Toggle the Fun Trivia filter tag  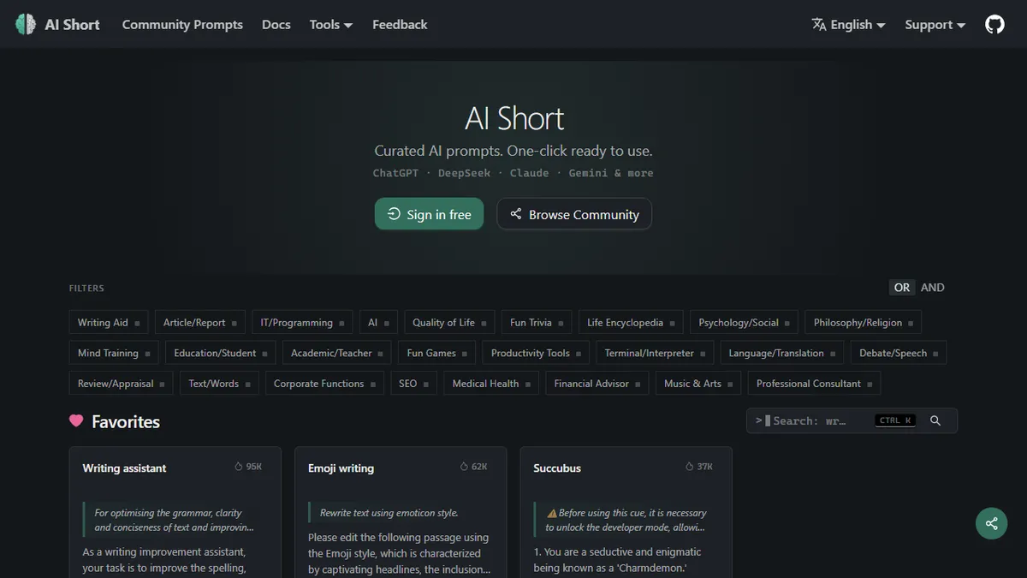click(x=537, y=323)
